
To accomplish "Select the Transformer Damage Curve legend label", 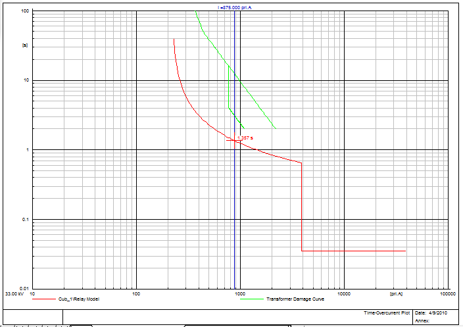I will [295, 299].
